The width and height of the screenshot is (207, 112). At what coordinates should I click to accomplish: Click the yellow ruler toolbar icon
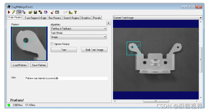(70, 12)
